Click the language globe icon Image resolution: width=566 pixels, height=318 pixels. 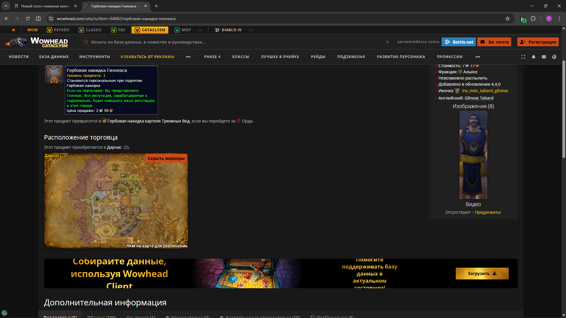pos(554,57)
